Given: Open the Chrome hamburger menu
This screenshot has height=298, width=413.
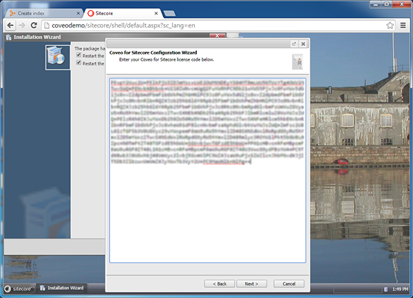Looking at the screenshot, I should pyautogui.click(x=403, y=25).
